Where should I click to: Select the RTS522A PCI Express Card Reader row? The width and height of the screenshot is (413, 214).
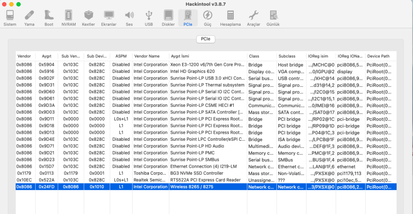pyautogui.click(x=206, y=180)
